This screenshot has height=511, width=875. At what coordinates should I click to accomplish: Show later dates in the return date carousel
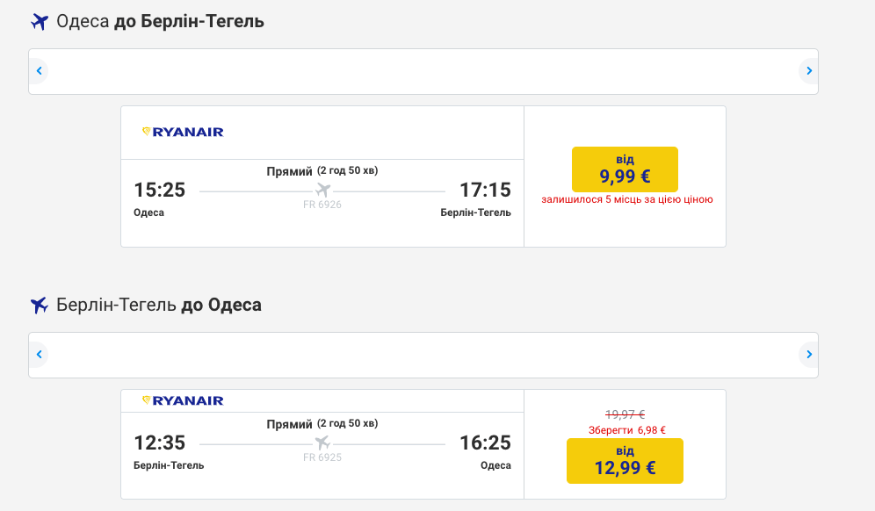click(x=808, y=355)
